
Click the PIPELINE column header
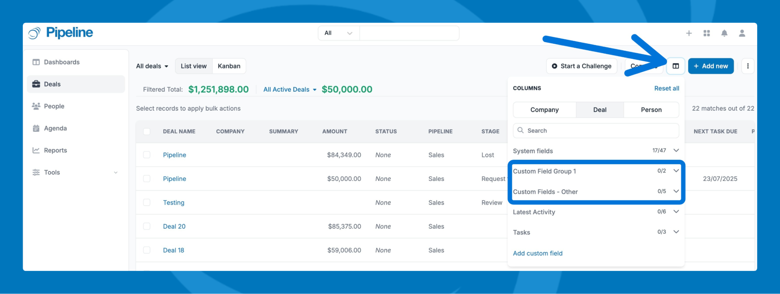(x=440, y=131)
